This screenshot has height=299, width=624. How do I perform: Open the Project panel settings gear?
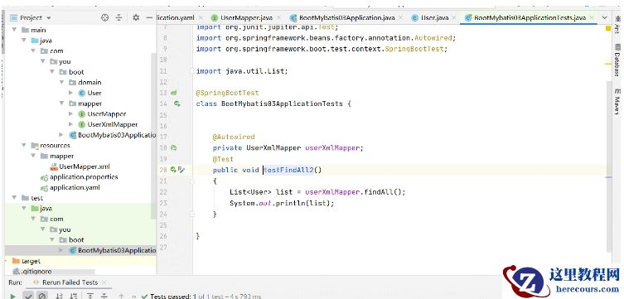coord(136,17)
